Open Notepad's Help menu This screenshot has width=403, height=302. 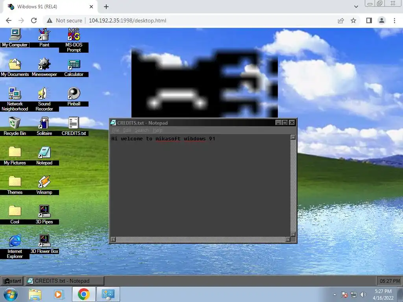(x=157, y=130)
